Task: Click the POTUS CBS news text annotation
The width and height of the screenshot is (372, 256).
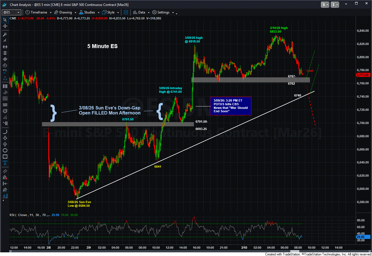Action: tap(230, 106)
